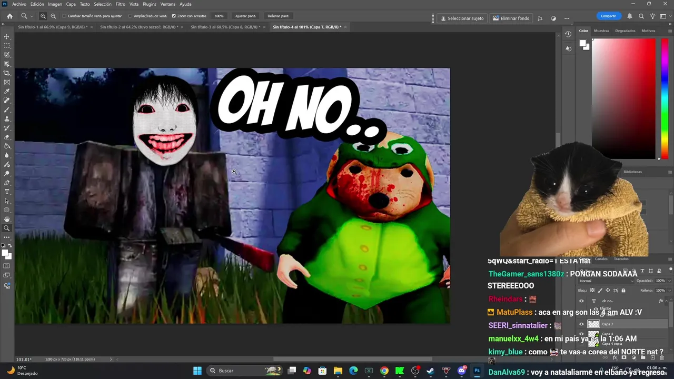Open the Capa menu
Image resolution: width=674 pixels, height=379 pixels.
71,4
